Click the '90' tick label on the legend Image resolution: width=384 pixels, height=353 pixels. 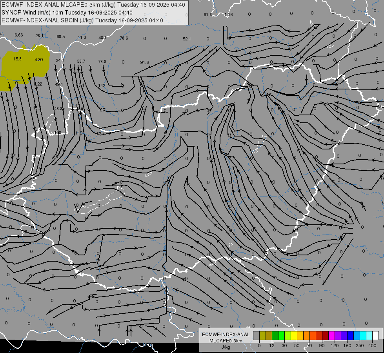coord(322,346)
